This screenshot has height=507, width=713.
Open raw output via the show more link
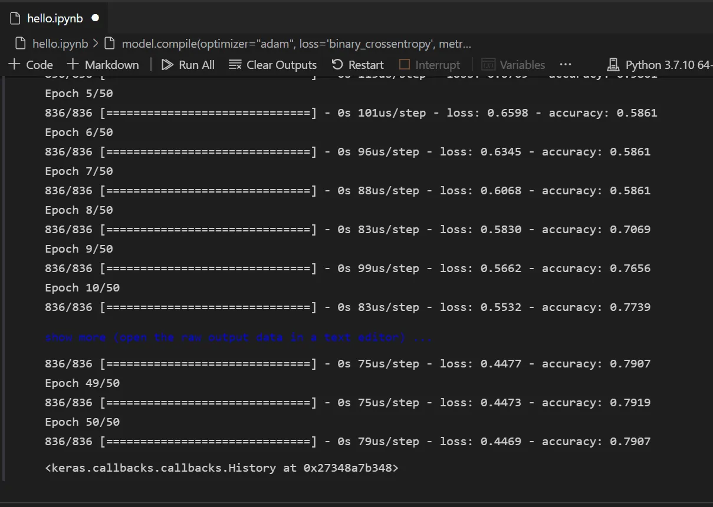(x=236, y=337)
